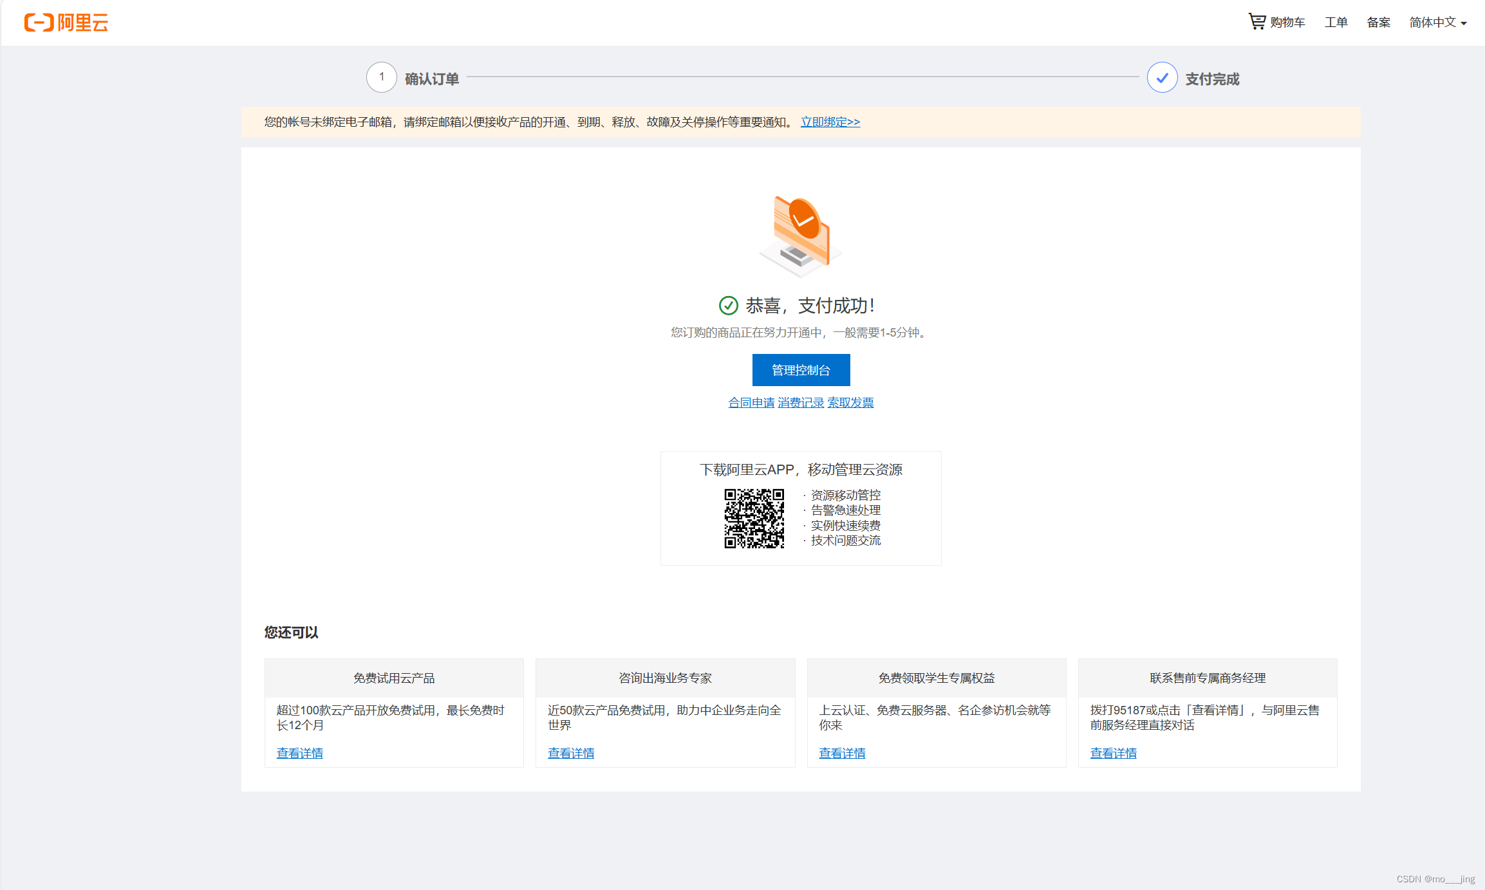View details for 免费领取学生专属权益 card
Screen dimensions: 1485x890
[x=842, y=753]
